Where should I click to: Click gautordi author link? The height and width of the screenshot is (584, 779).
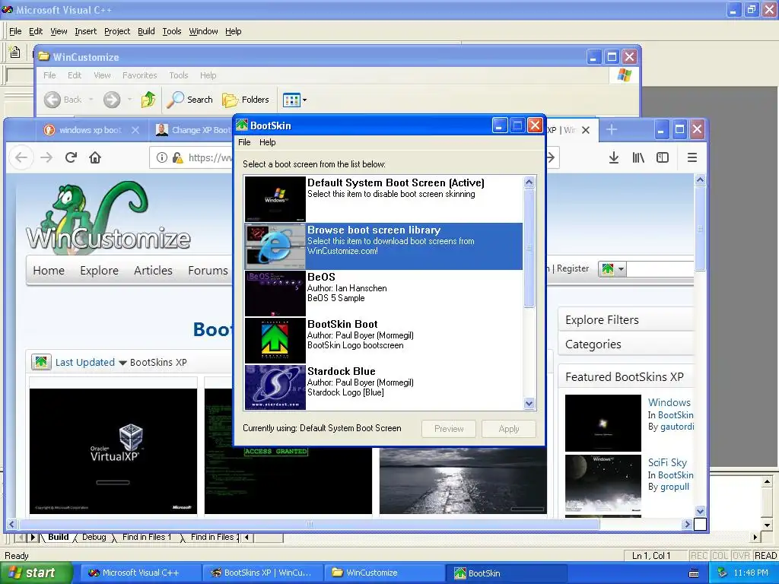point(676,427)
